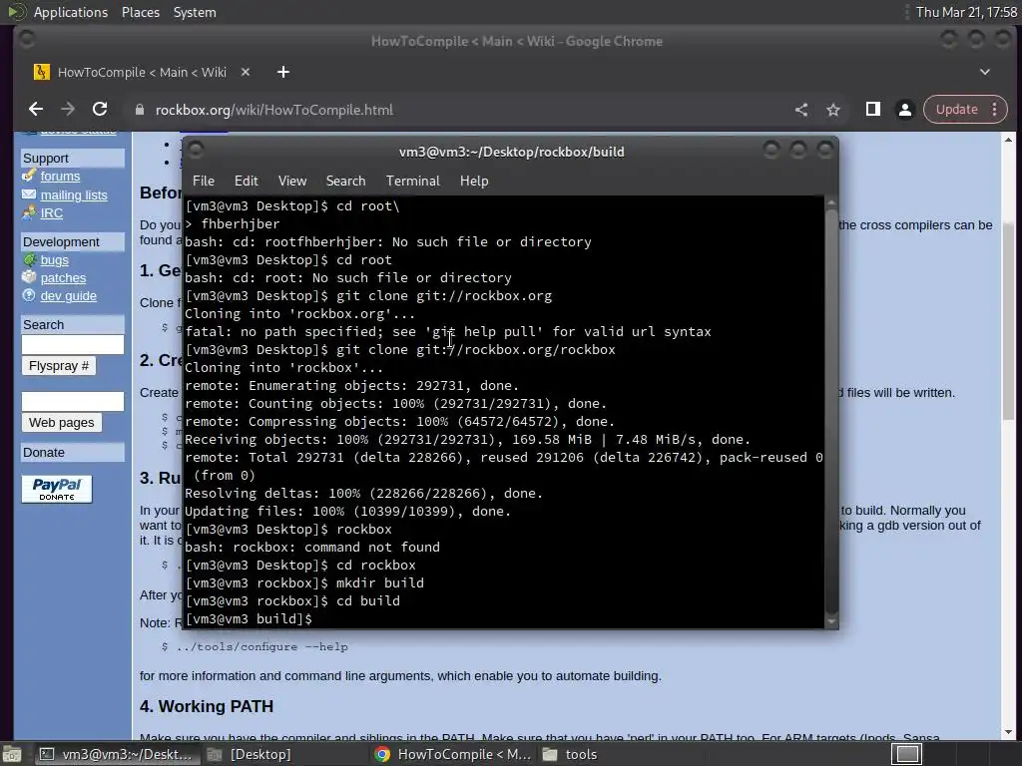Screen dimensions: 1022x766
Task: Close the HowToCompile tab
Action: (246, 72)
